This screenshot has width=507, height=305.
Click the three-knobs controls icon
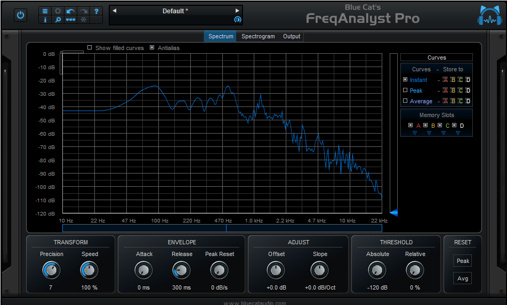(x=70, y=20)
